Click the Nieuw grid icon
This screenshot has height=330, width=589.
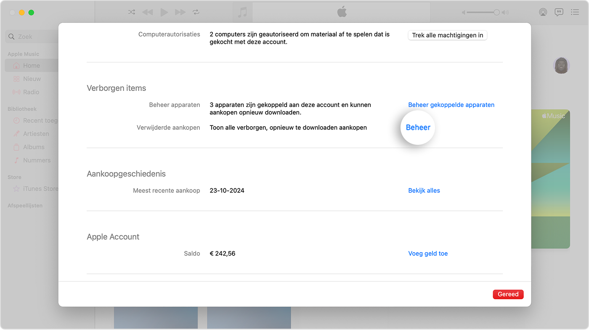[16, 79]
